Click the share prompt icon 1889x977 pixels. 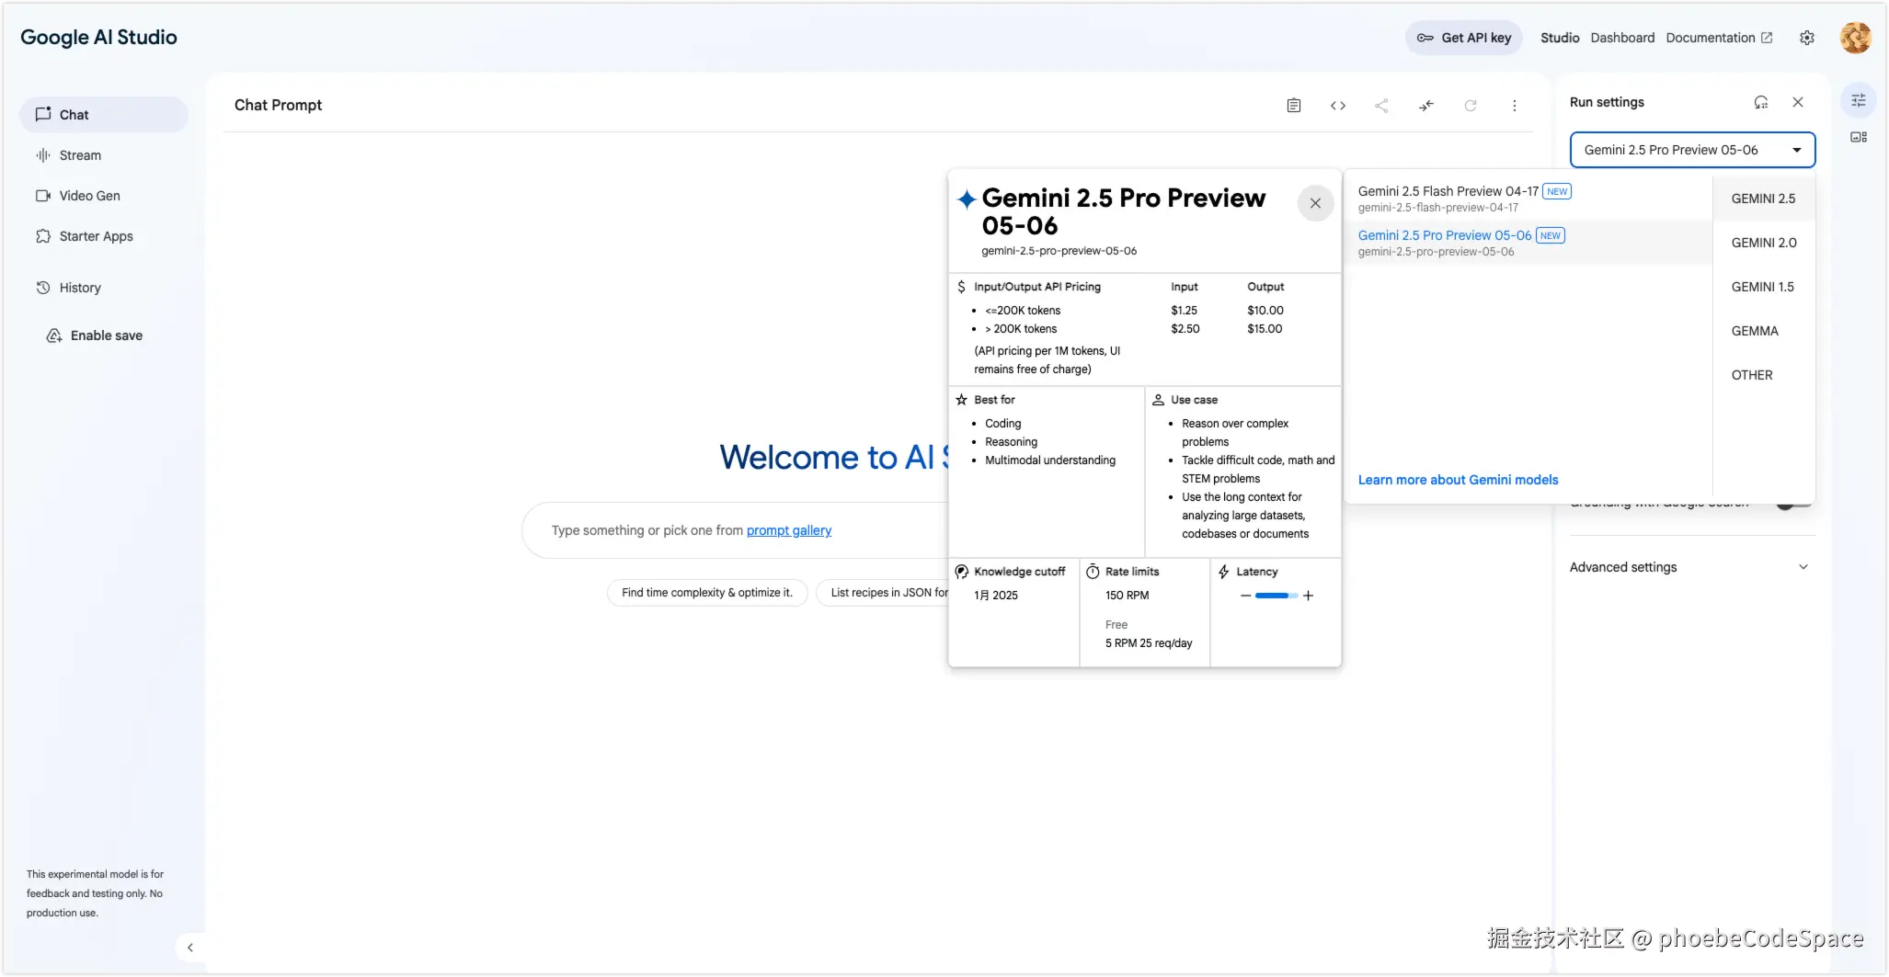[1381, 106]
